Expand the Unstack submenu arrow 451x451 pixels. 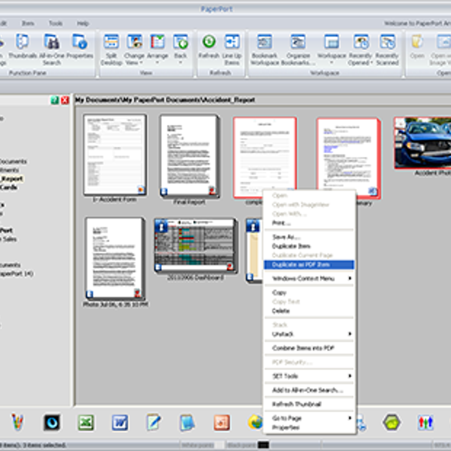pyautogui.click(x=350, y=334)
